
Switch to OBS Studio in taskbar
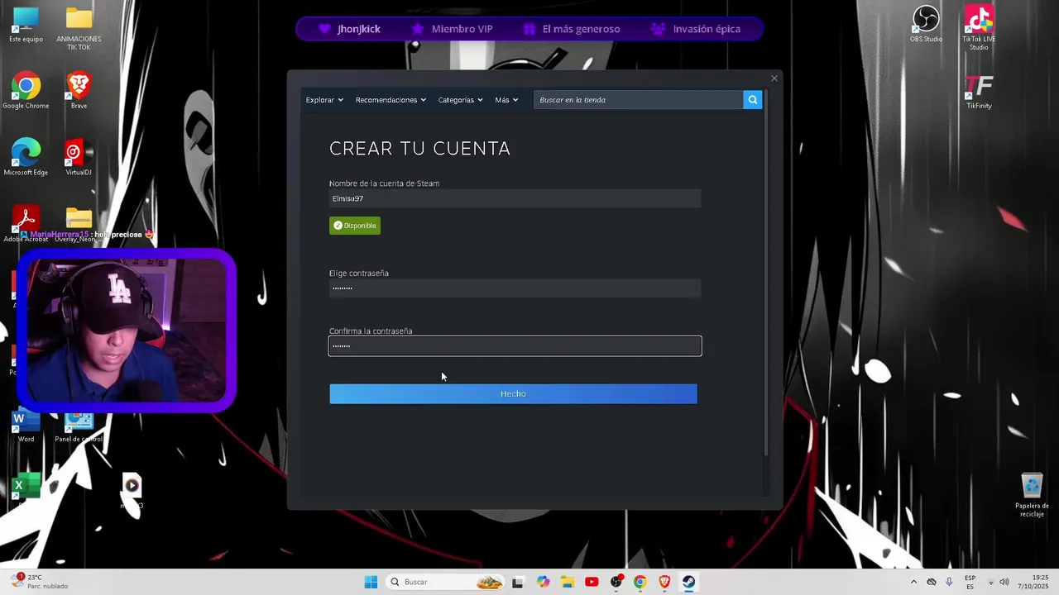[x=616, y=582]
